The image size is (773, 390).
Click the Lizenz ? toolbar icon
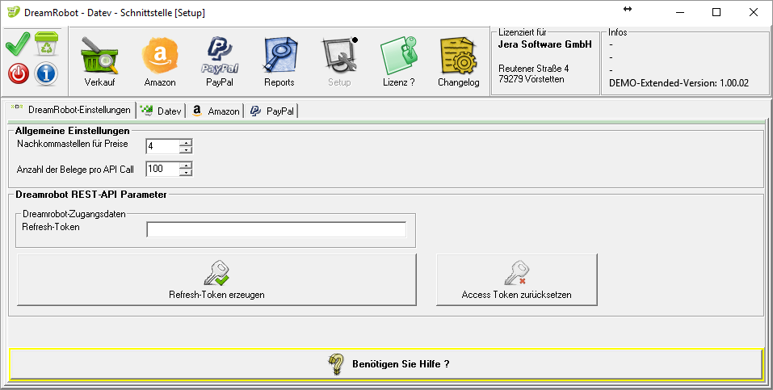[x=398, y=62]
